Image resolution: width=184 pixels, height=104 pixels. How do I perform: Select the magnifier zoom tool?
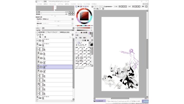[x=79, y=45]
